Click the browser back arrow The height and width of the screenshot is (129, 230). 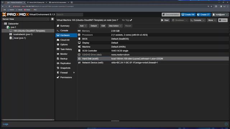pos(3,6)
